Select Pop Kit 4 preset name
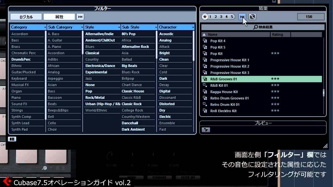The width and height of the screenshot is (333, 187). [218, 41]
